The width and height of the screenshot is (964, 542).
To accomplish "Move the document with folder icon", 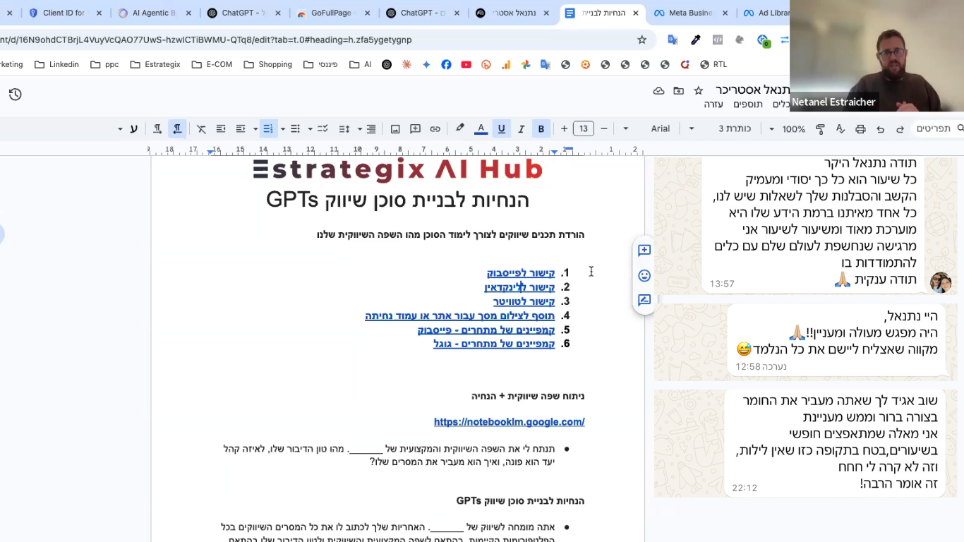I will click(x=678, y=90).
